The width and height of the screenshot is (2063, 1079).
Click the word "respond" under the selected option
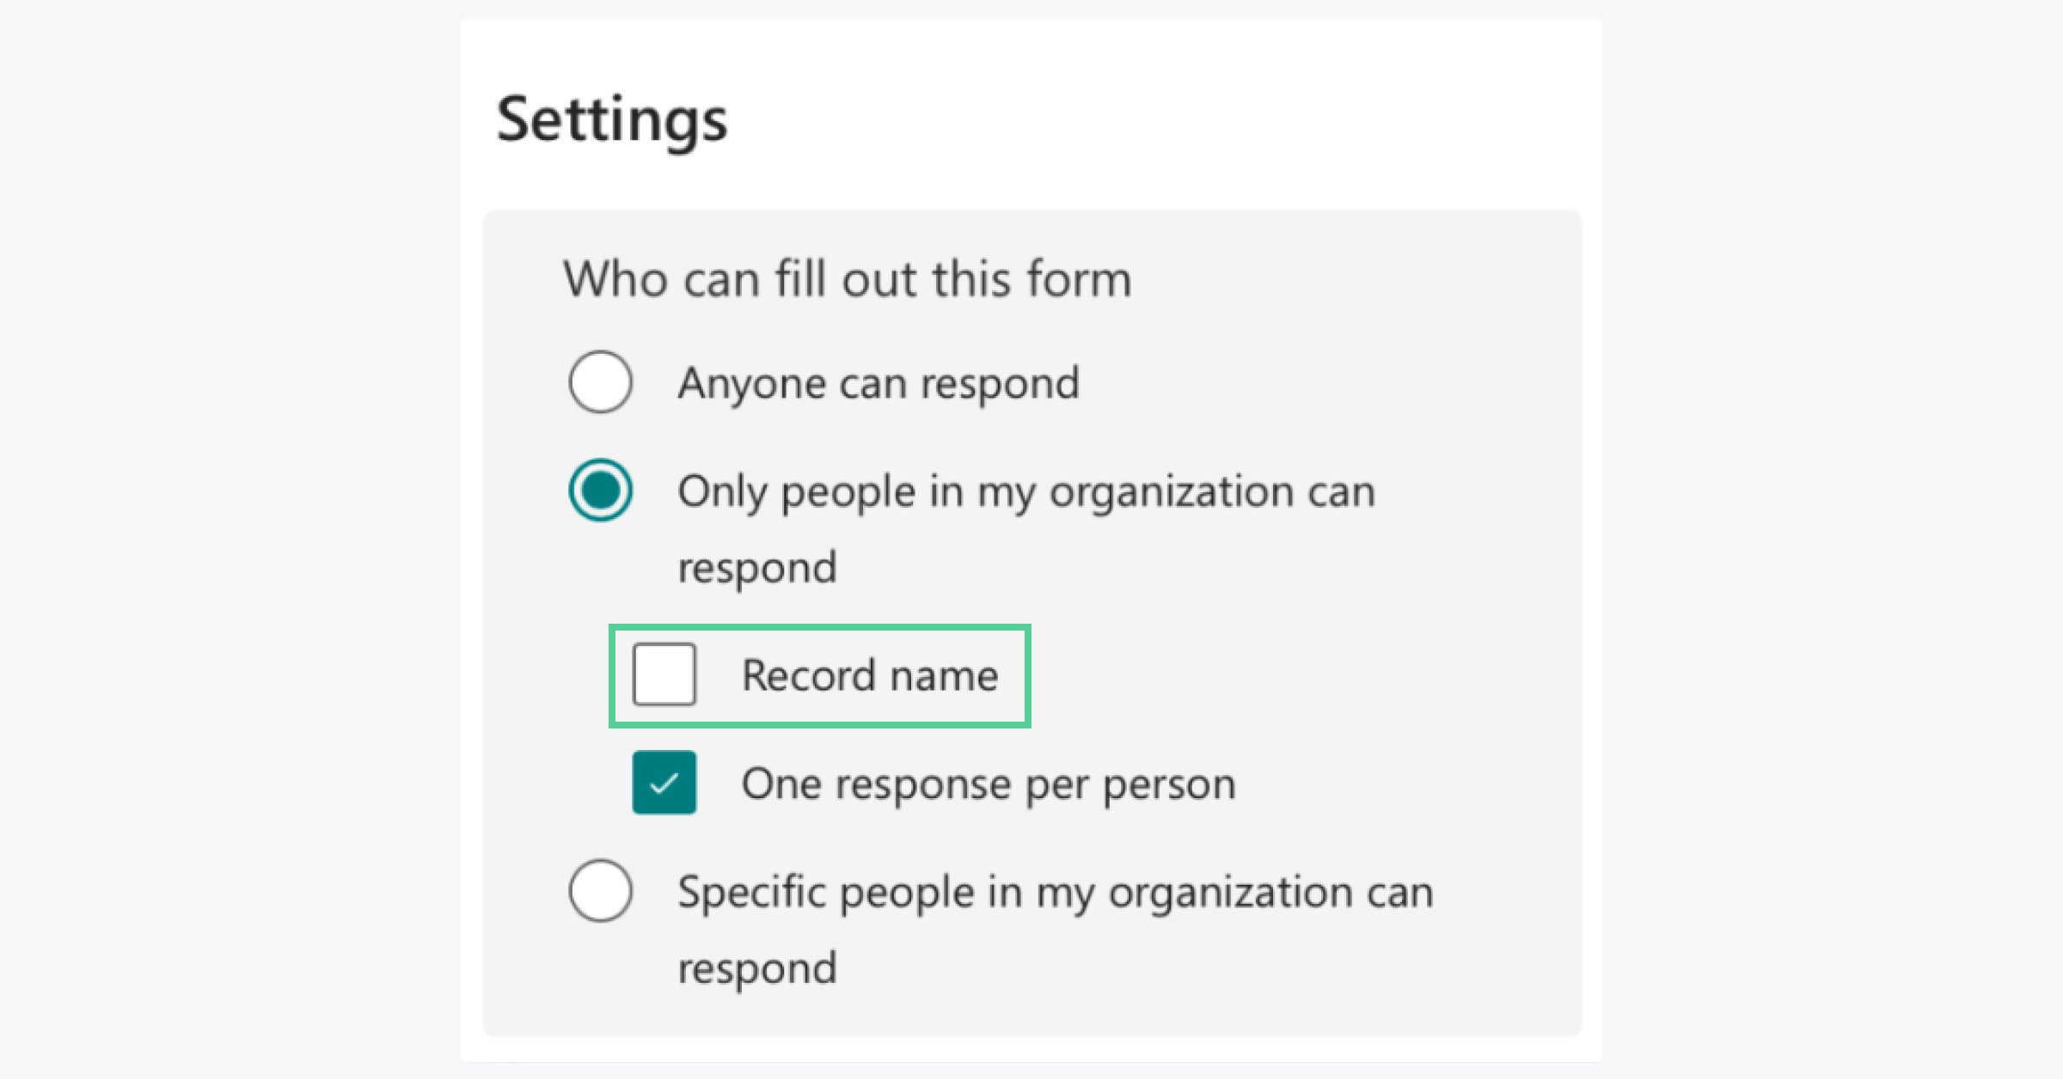[756, 568]
